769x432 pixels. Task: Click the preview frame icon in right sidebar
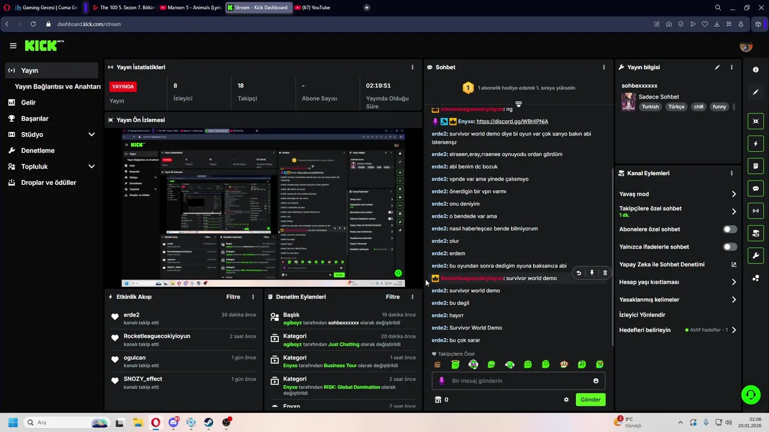(756, 121)
